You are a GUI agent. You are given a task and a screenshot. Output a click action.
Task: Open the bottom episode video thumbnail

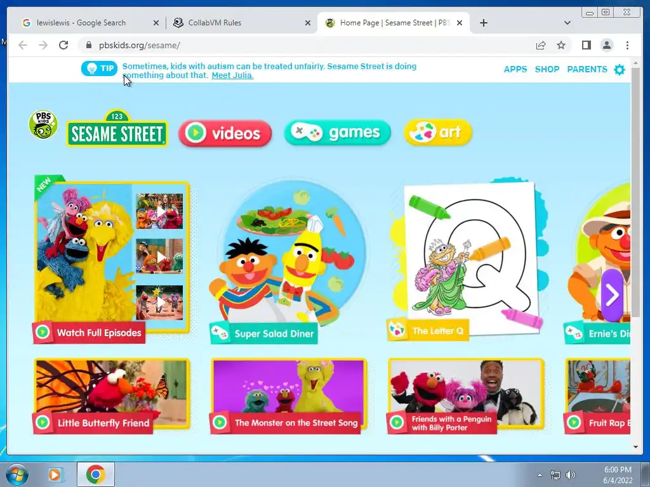[x=159, y=302]
